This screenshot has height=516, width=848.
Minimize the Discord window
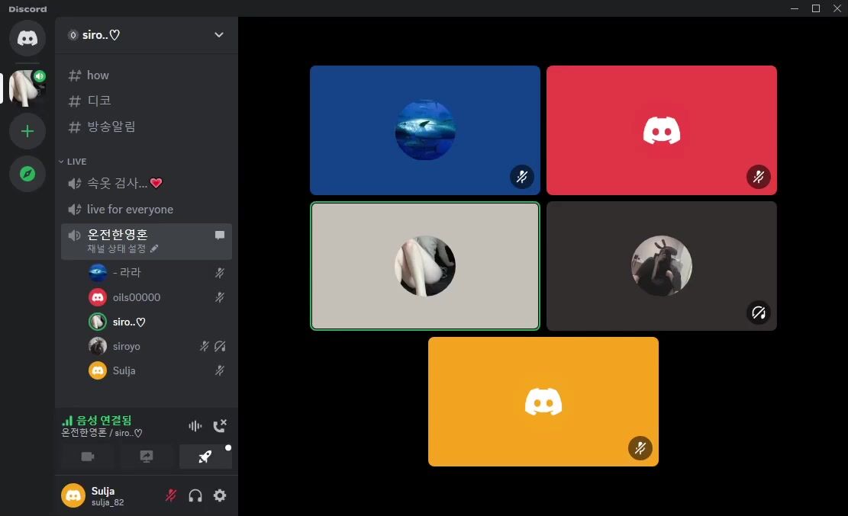click(795, 8)
